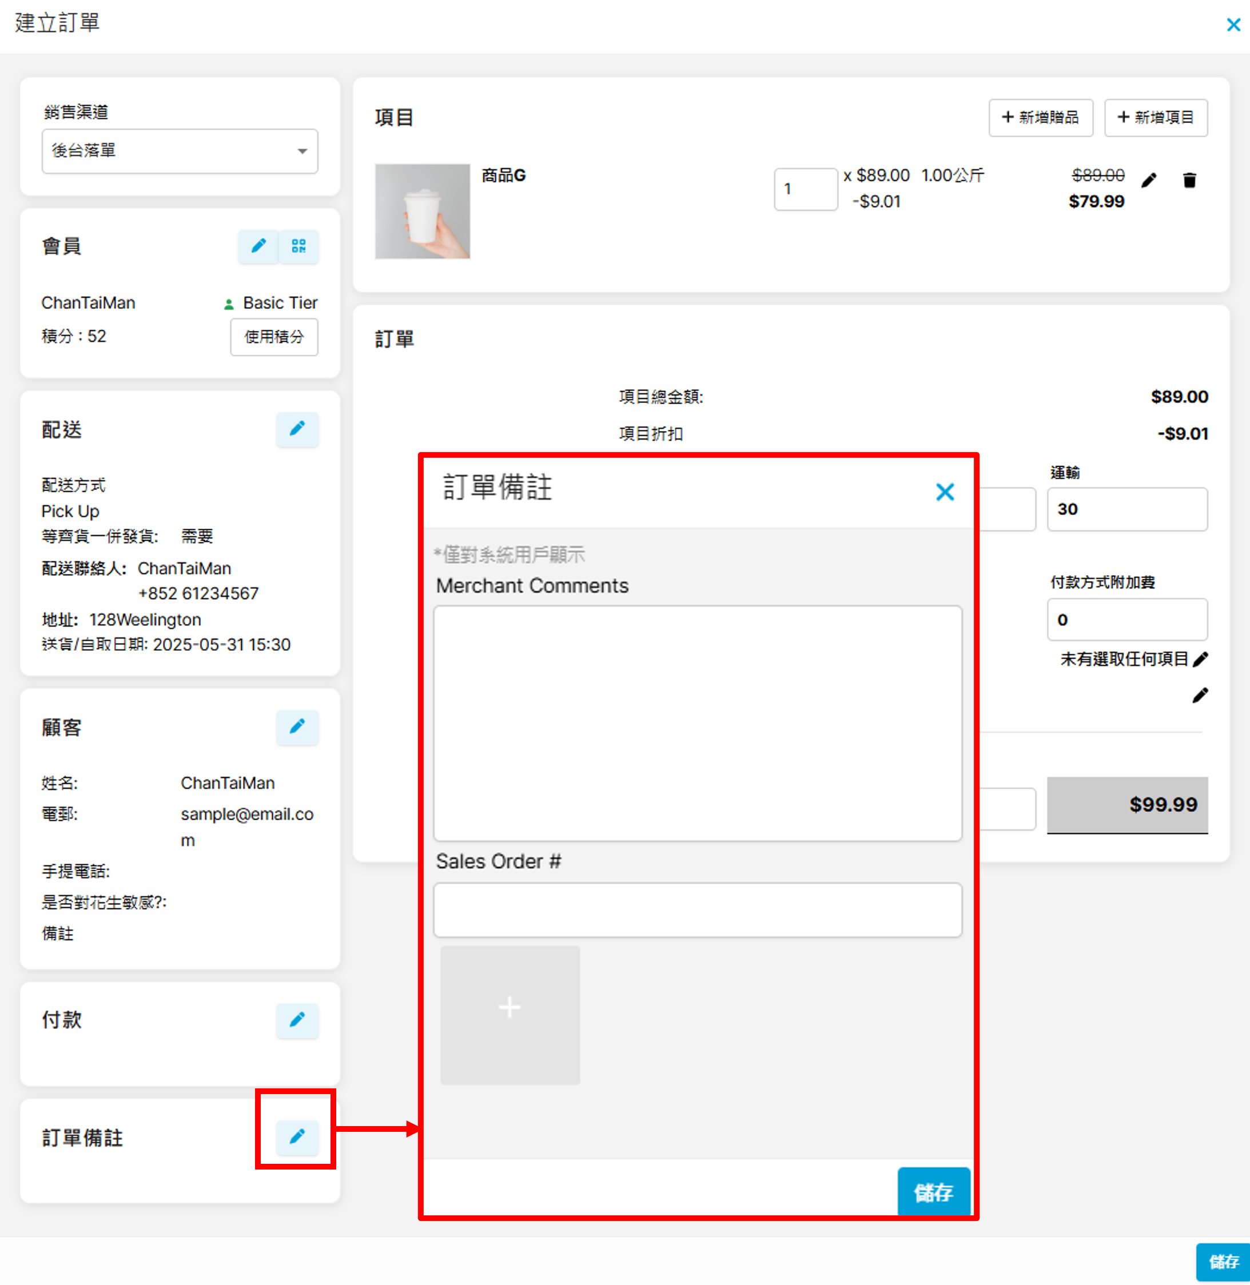Image resolution: width=1250 pixels, height=1285 pixels.
Task: Edit 商品G item price pencil icon
Action: pyautogui.click(x=1149, y=180)
